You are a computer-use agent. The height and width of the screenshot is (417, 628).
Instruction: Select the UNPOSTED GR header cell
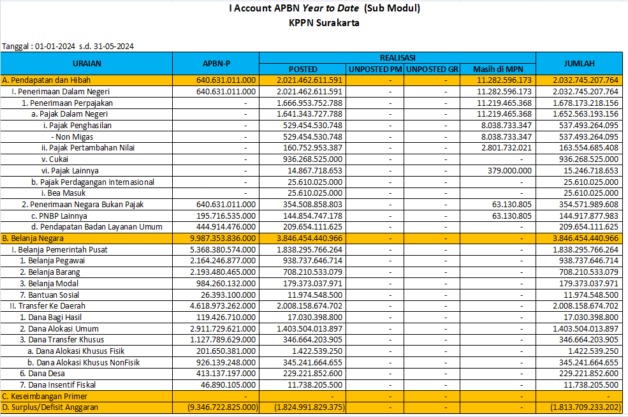432,69
